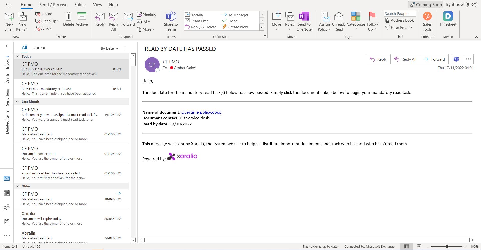Adjust the zoom slider
The width and height of the screenshot is (481, 250).
447,246
